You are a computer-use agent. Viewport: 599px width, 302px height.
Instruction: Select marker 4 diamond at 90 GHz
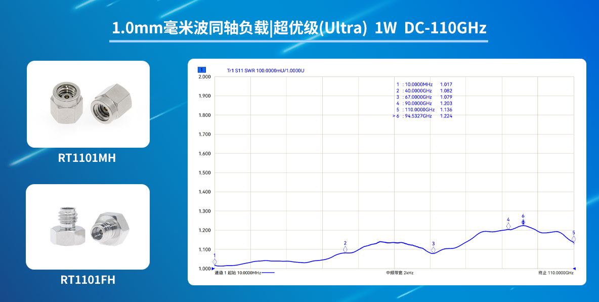click(508, 226)
